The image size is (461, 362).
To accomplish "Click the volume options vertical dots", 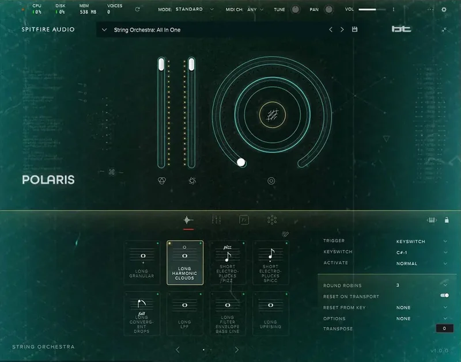I will click(394, 9).
